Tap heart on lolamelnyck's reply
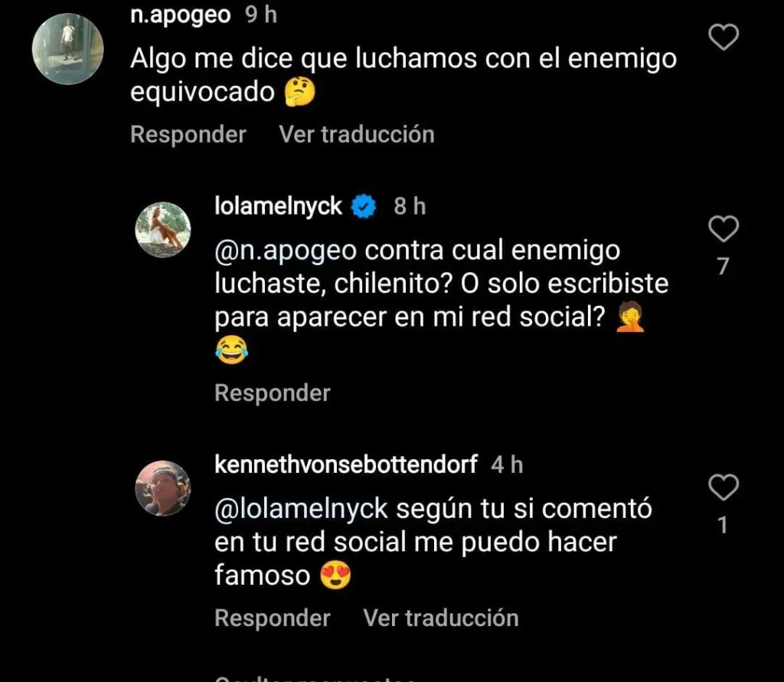Viewport: 784px width, 682px height. [724, 228]
